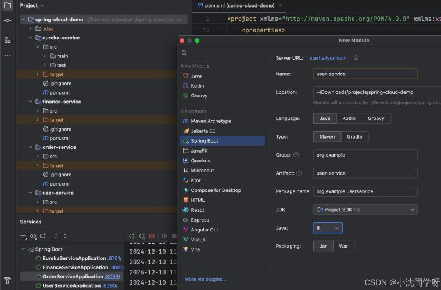Image resolution: width=441 pixels, height=290 pixels.
Task: Click the Resume program icon in Services
Action: 164,236
